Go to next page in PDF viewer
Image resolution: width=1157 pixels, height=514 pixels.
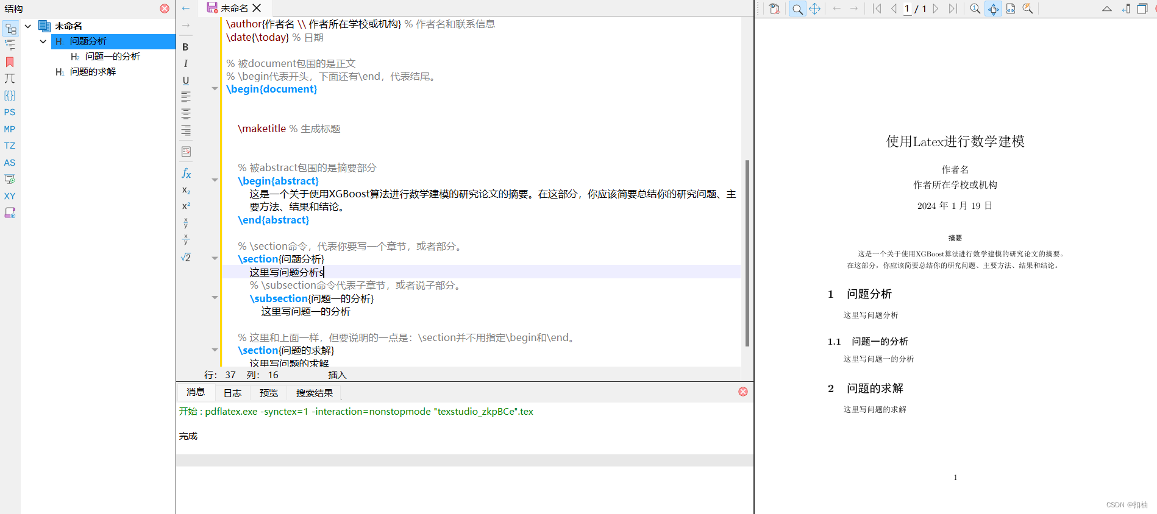pos(936,9)
